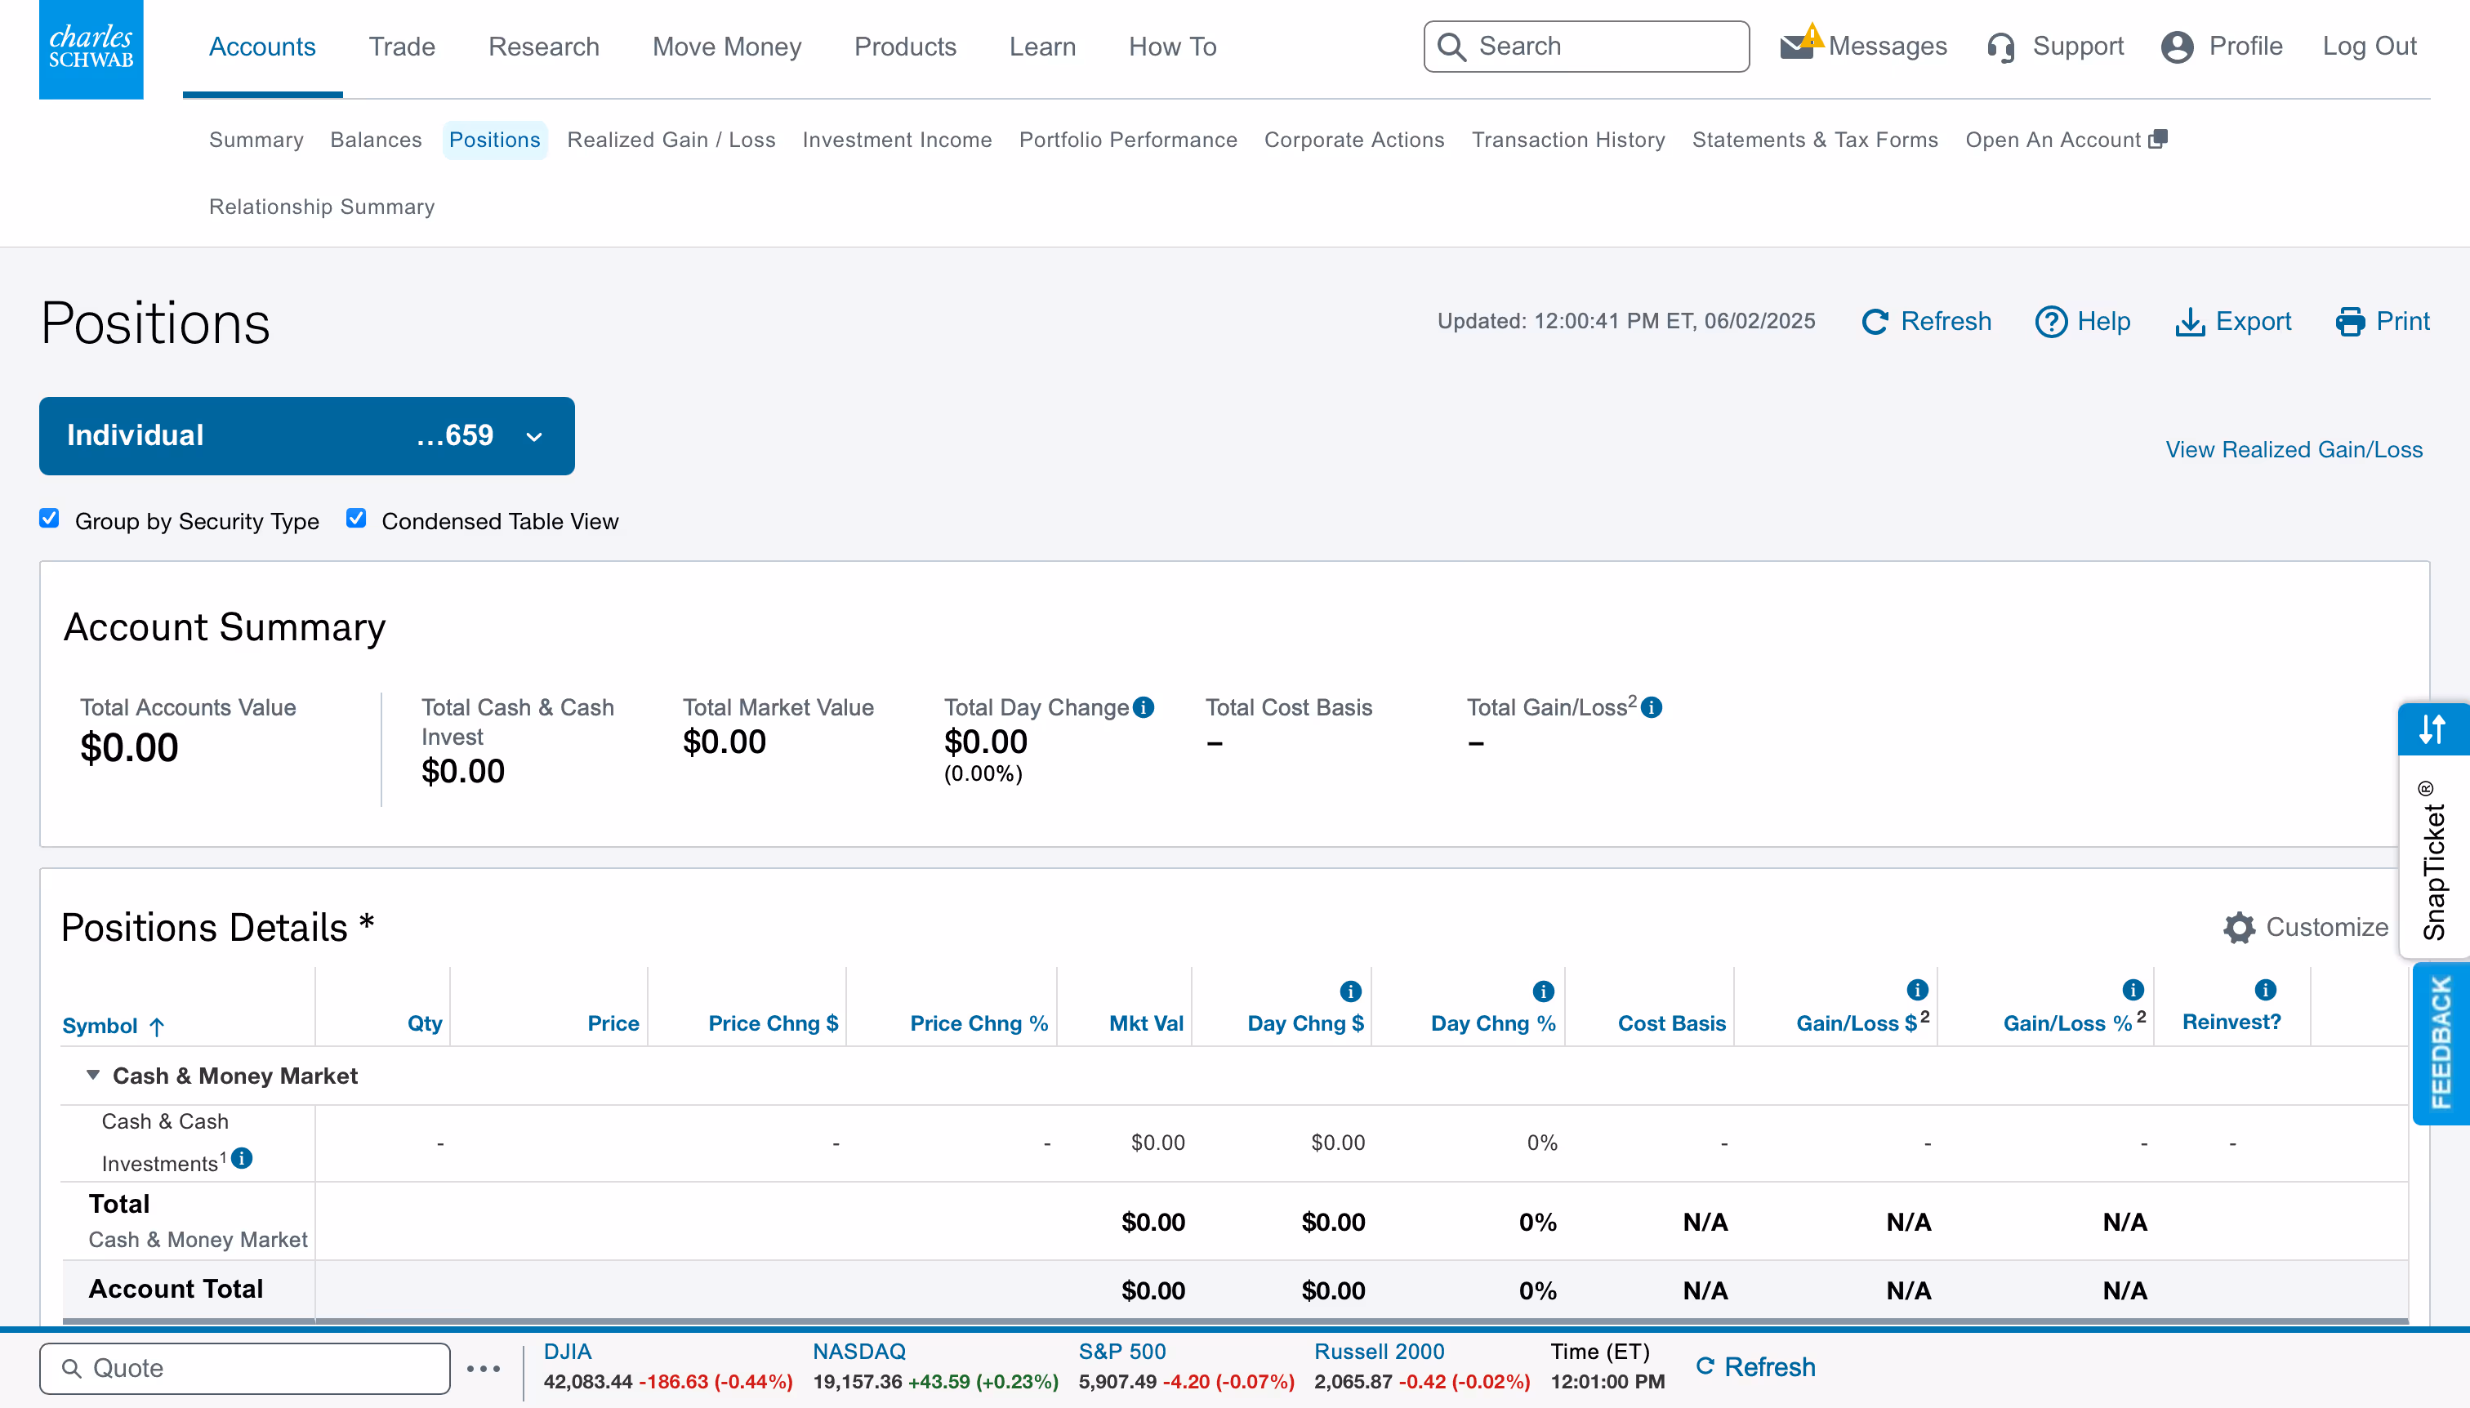Switch to Balances tab
The height and width of the screenshot is (1408, 2470).
coord(375,140)
